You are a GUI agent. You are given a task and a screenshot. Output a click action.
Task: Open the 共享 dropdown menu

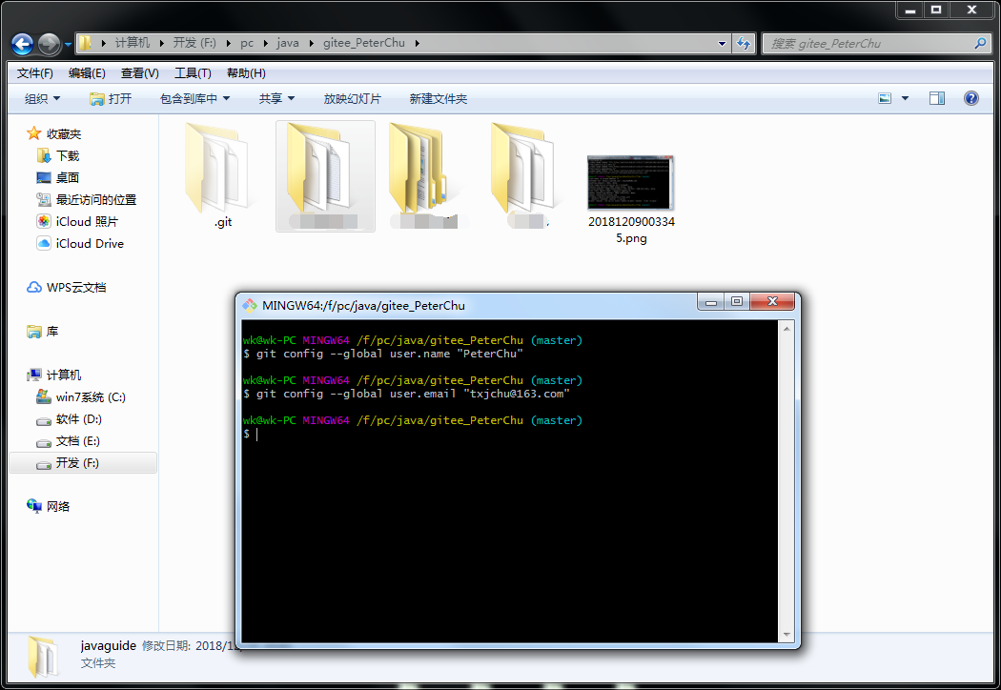pyautogui.click(x=276, y=99)
